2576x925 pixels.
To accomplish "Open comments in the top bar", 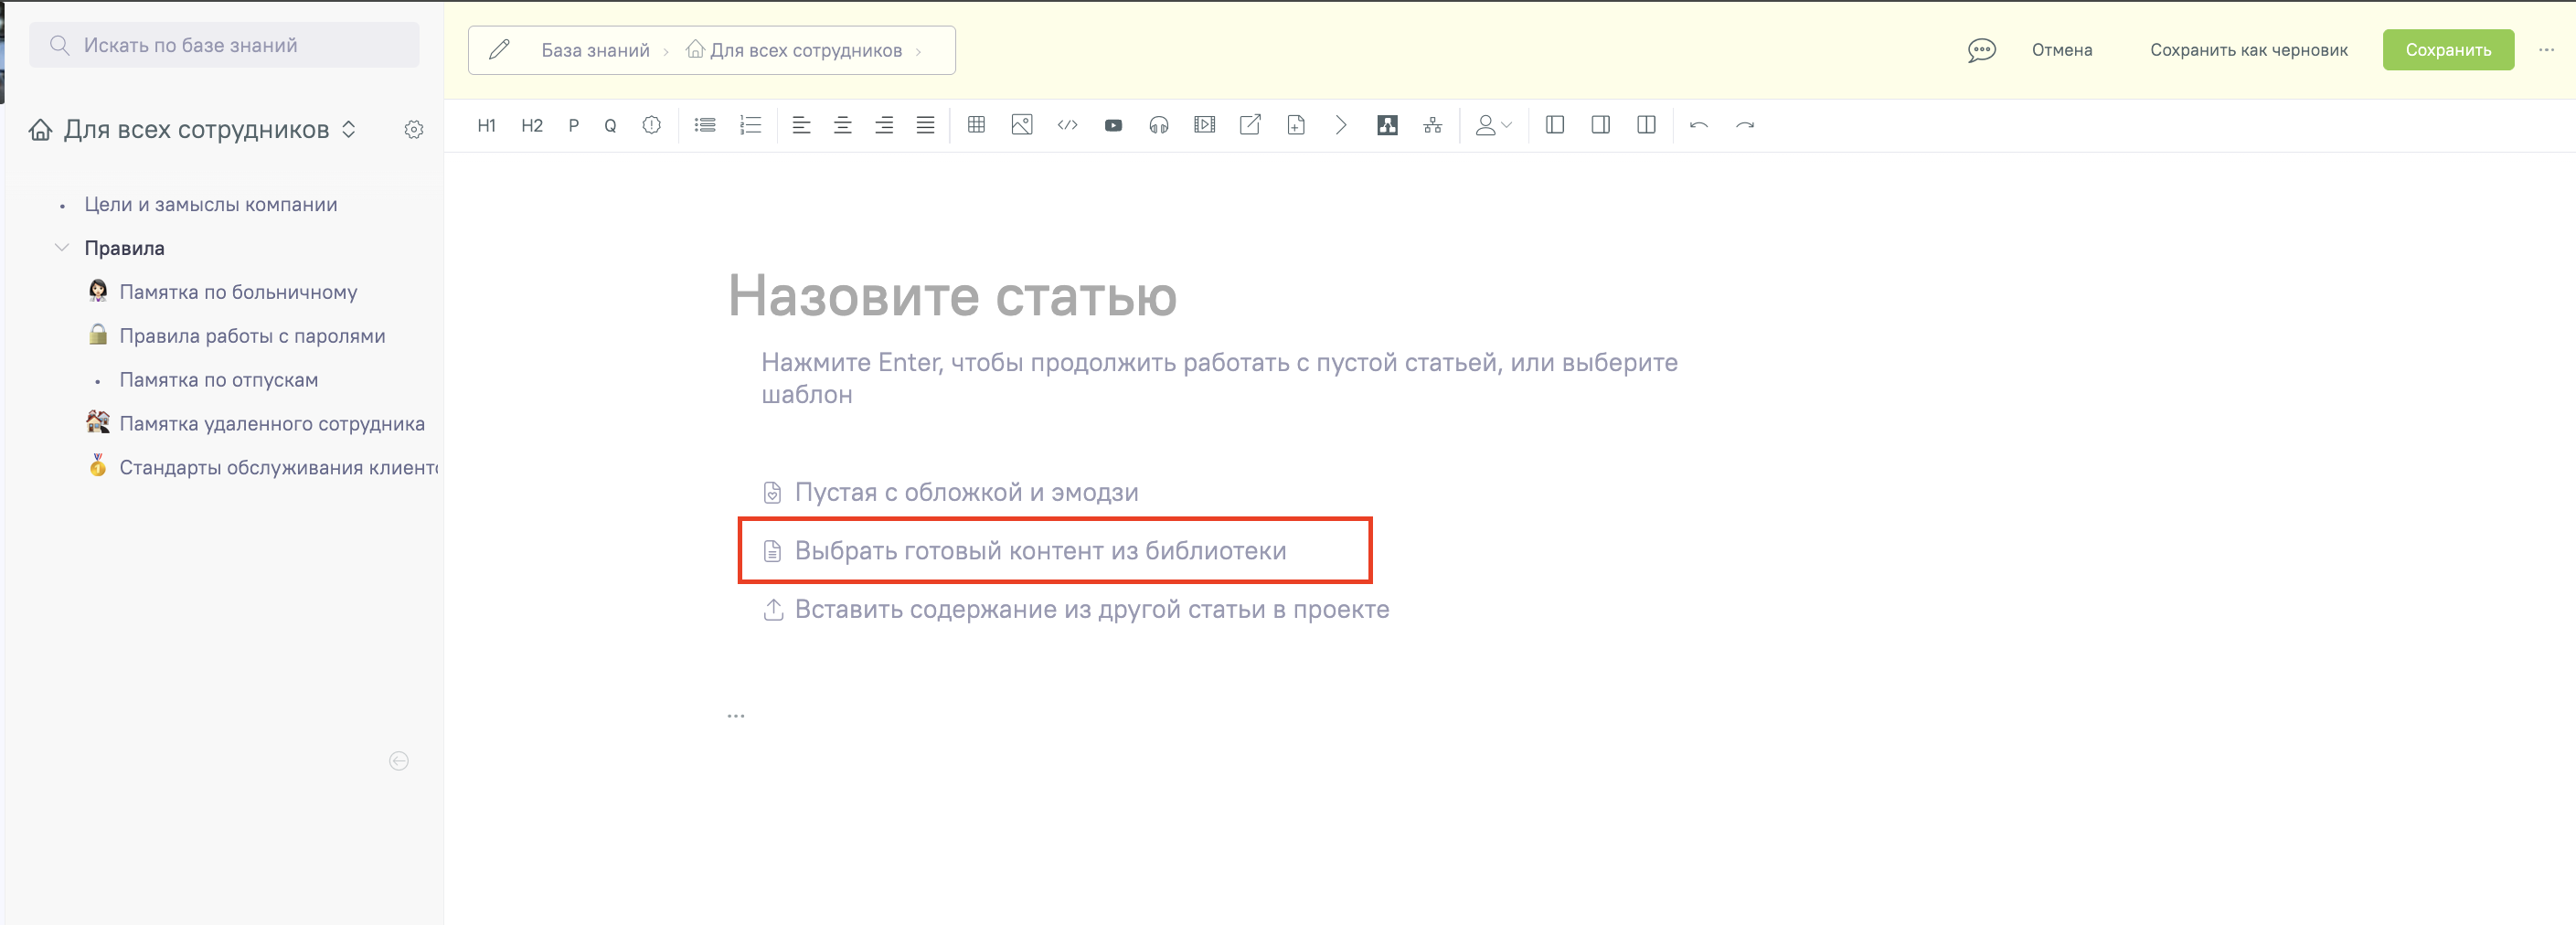I will click(x=1981, y=49).
